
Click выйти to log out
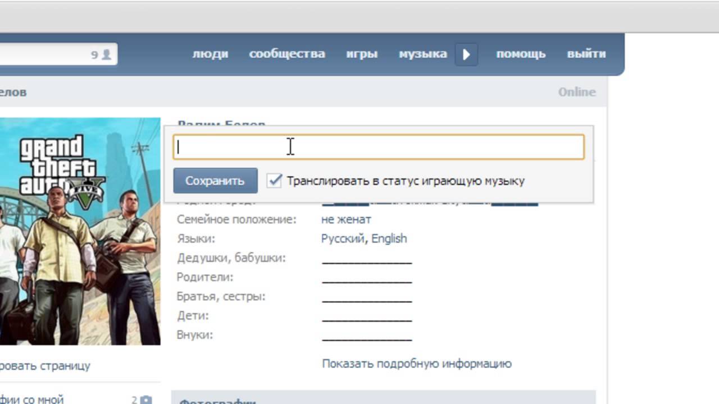pos(586,54)
